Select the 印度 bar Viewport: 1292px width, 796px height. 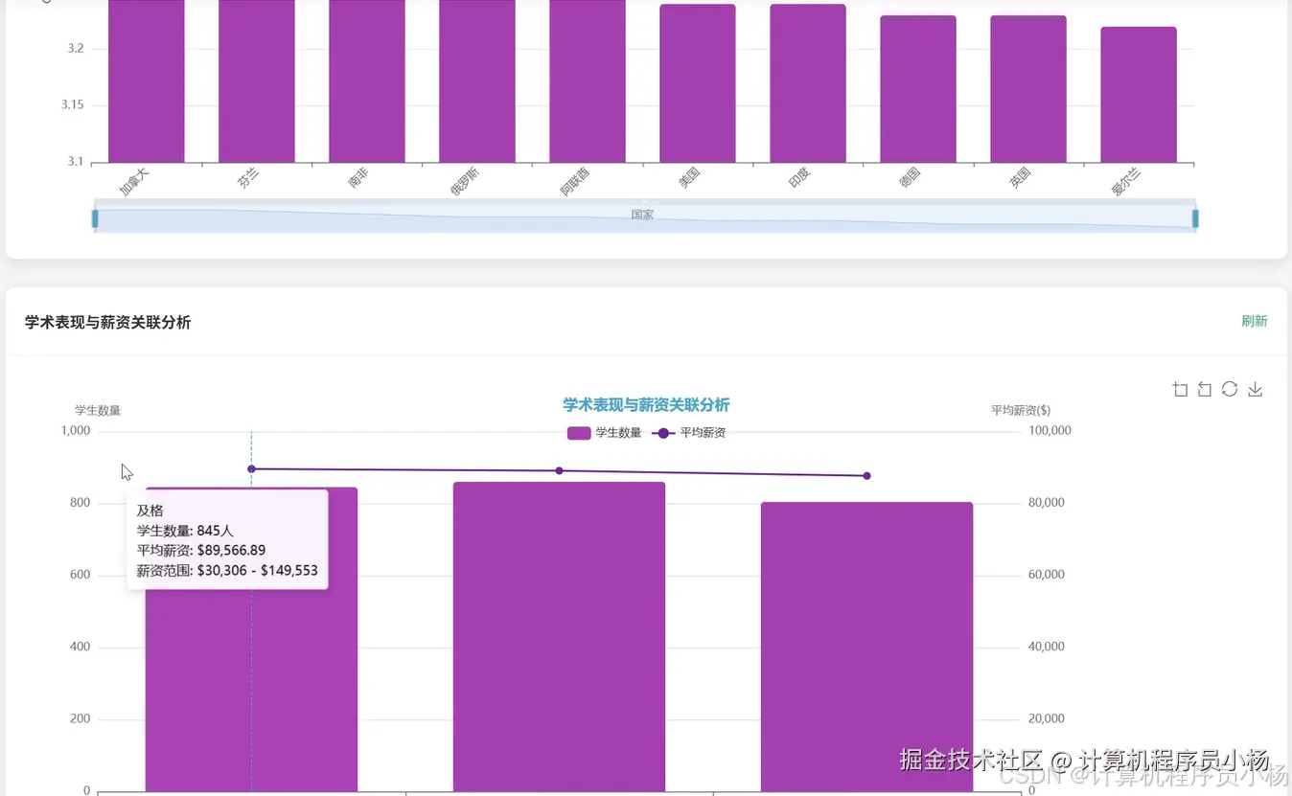(x=808, y=84)
